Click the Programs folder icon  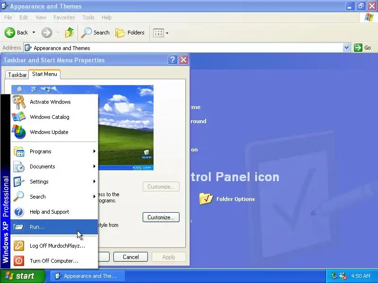(19, 151)
